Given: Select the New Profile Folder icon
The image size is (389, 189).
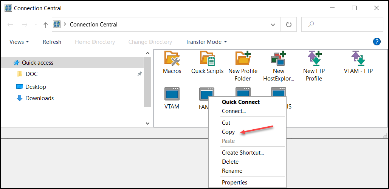Looking at the screenshot, I should tap(243, 58).
